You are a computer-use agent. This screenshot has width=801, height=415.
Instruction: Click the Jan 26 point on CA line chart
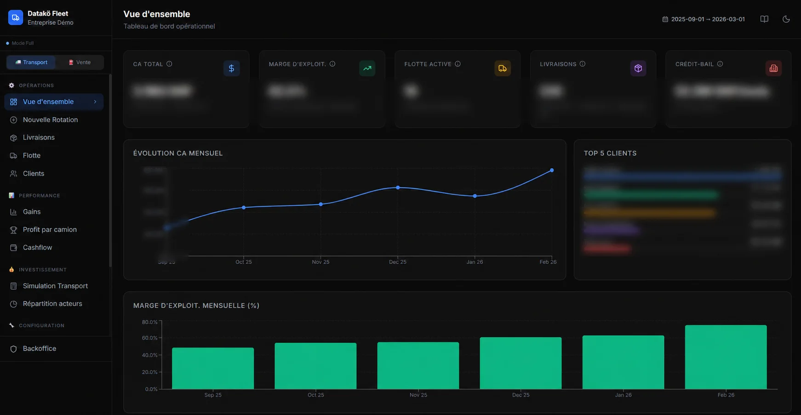tap(475, 196)
